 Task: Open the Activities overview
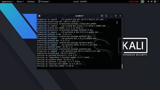tap(31, 2)
